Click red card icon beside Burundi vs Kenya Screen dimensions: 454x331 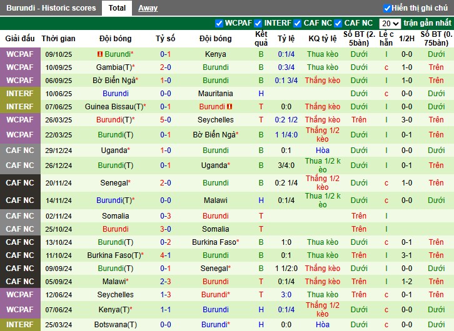coord(99,54)
